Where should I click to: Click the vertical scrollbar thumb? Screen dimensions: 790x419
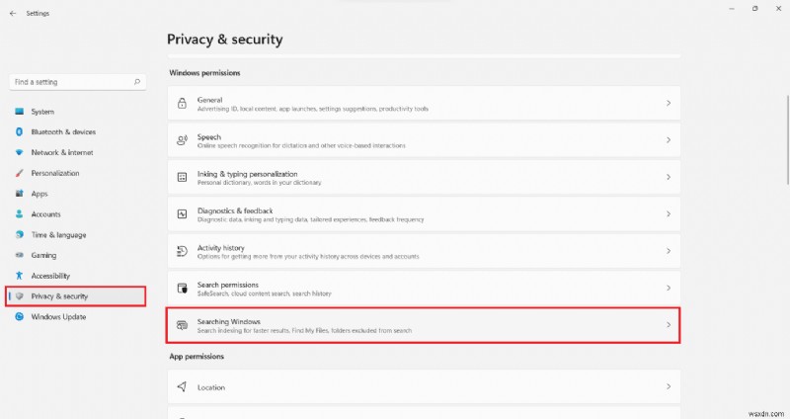(x=788, y=139)
